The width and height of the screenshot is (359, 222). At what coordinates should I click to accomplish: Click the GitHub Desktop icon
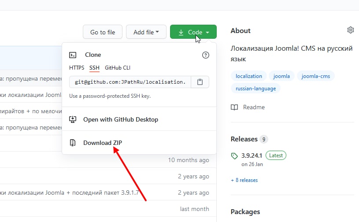click(74, 119)
